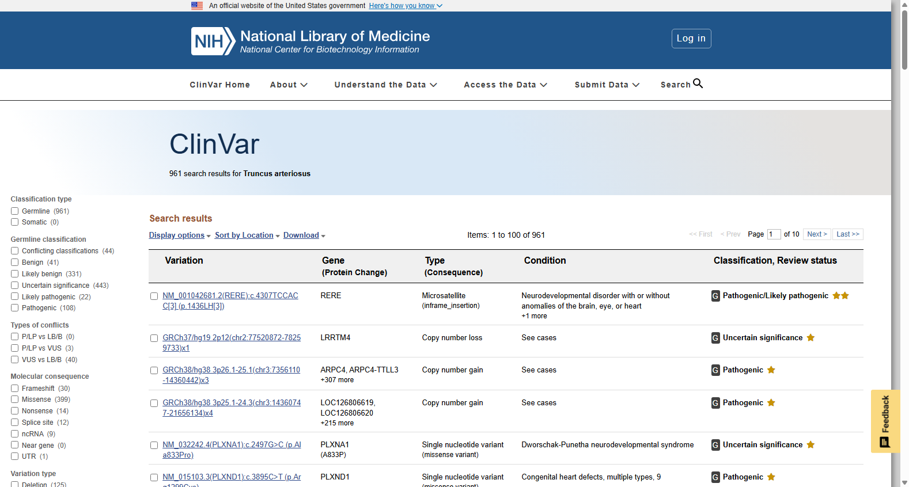The image size is (909, 487).
Task: Click the '+307 more' genes text
Action: coord(338,380)
